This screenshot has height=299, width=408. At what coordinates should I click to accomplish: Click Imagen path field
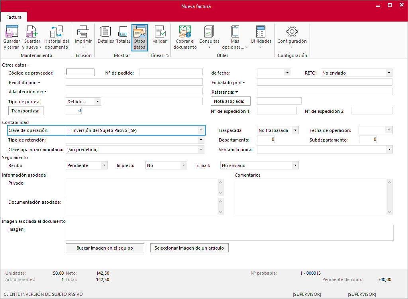[229, 233]
